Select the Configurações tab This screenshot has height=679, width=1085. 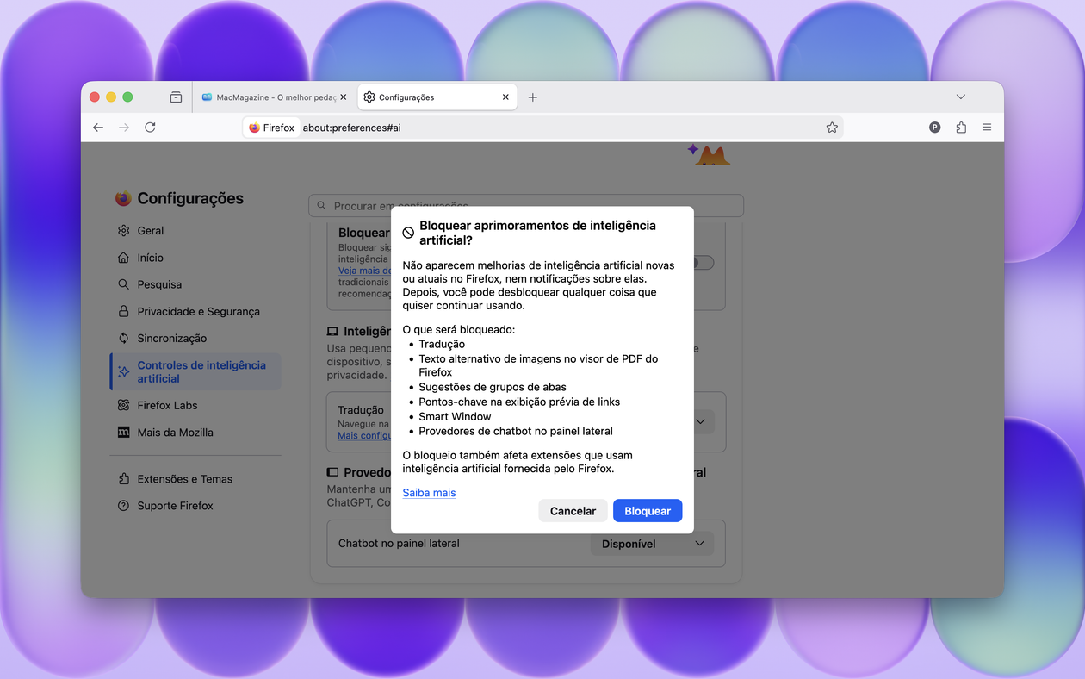tap(437, 97)
